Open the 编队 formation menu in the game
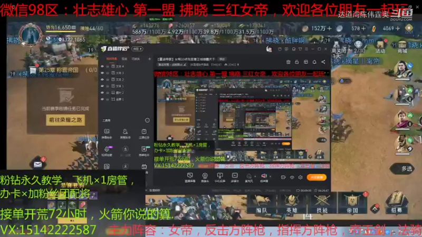Image resolution: width=422 pixels, height=237 pixels. 261,204
